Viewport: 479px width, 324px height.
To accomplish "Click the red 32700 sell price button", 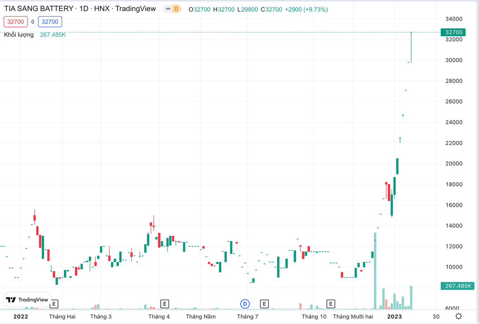I will pyautogui.click(x=16, y=21).
